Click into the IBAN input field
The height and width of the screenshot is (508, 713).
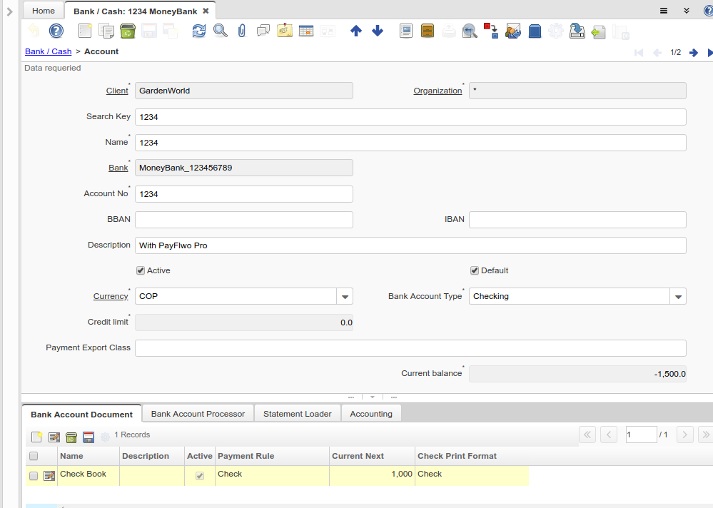click(577, 220)
